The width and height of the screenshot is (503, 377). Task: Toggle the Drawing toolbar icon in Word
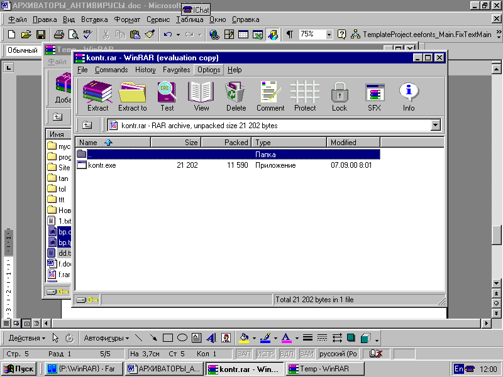coord(273,35)
